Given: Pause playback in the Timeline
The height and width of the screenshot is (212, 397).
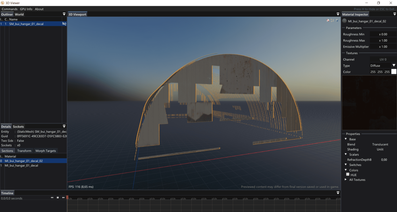Looking at the screenshot, I should coord(58,197).
